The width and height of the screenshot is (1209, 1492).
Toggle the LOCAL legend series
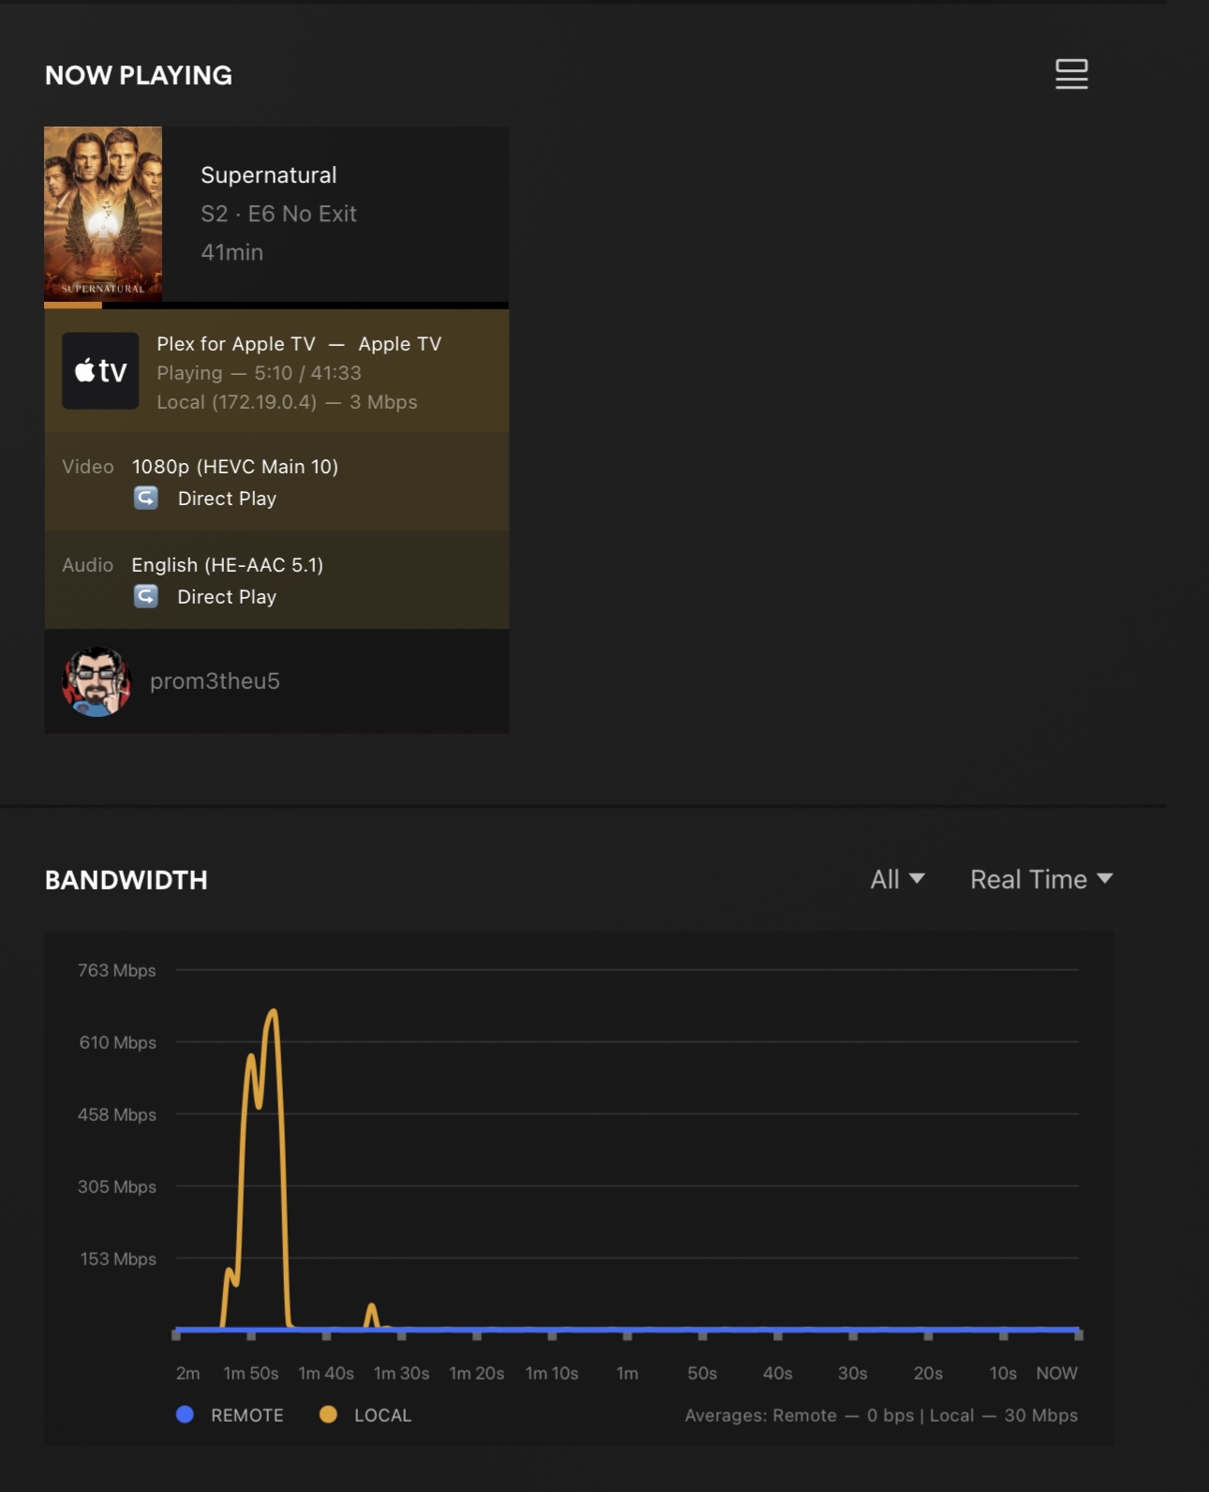(x=366, y=1415)
